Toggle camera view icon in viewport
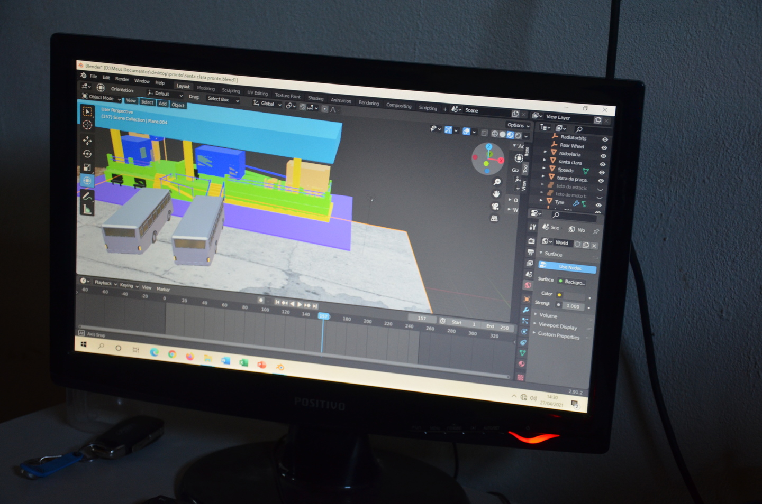The height and width of the screenshot is (504, 762). tap(495, 206)
